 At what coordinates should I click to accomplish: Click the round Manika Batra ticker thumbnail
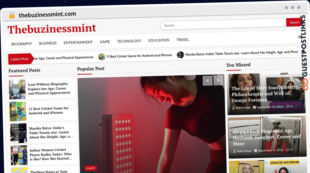point(180,55)
